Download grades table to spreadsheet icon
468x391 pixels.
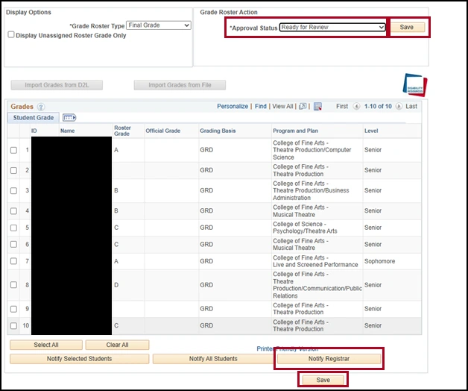pyautogui.click(x=317, y=107)
